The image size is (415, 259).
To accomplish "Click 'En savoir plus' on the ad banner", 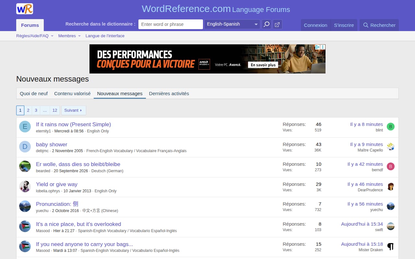I will click(263, 65).
